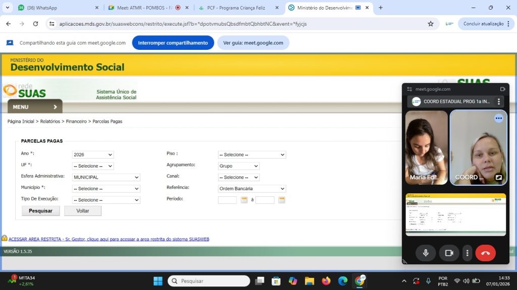
Task: Click the Interromper compartilhamento button
Action: (x=173, y=43)
